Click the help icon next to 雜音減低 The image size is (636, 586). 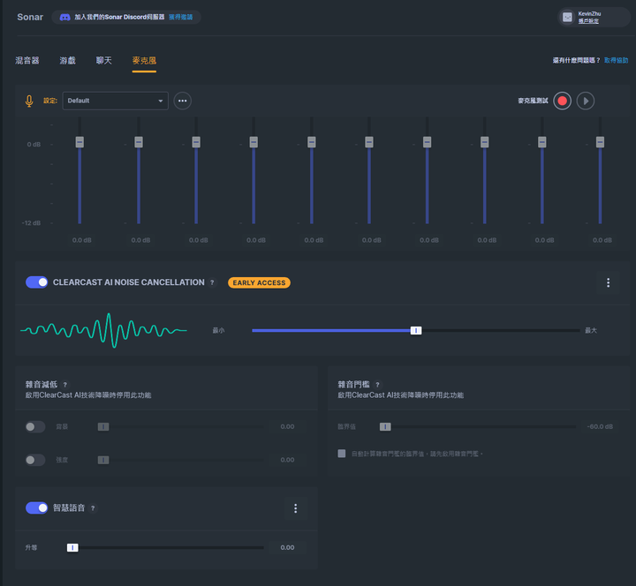[x=64, y=385]
